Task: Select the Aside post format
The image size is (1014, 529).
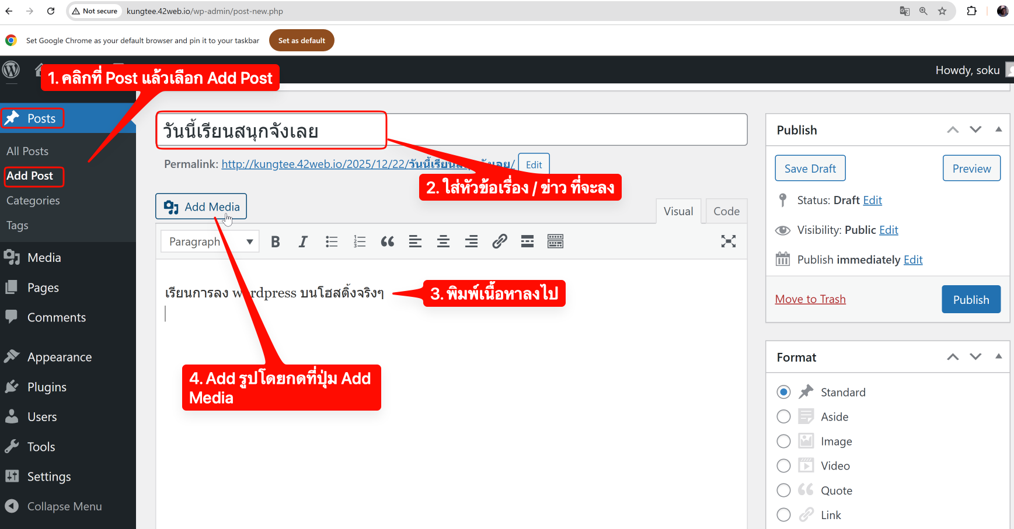Action: 783,416
